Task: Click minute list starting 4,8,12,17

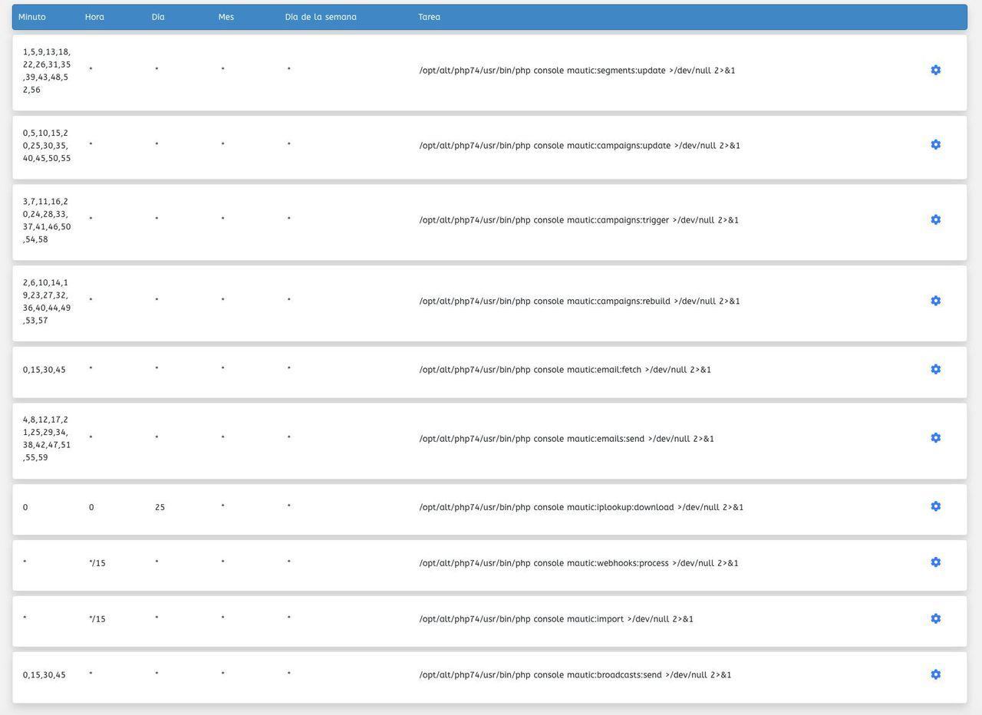Action: [x=46, y=439]
